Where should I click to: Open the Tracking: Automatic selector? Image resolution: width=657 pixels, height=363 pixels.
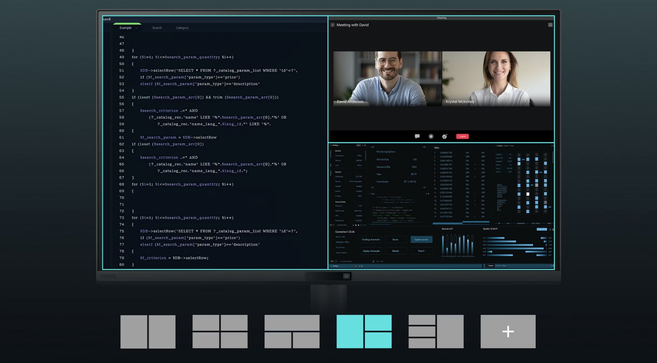click(371, 240)
